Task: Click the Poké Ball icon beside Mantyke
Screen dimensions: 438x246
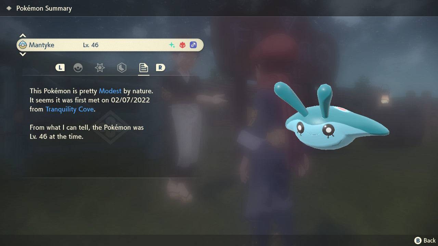Action: tap(23, 45)
